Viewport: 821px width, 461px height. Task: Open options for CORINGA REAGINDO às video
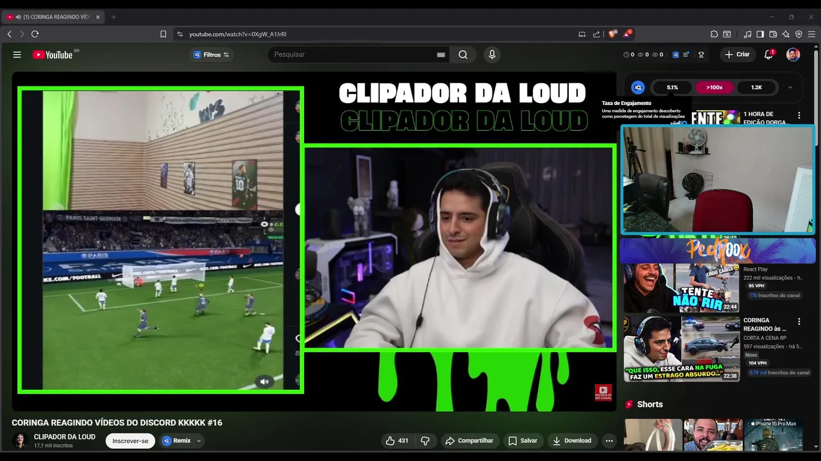[799, 321]
